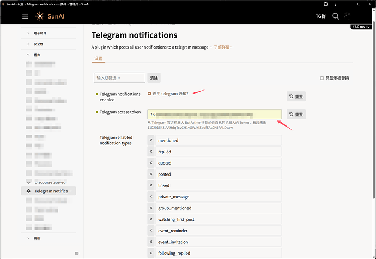Open the 了解详情 link
The image size is (376, 259).
coord(223,47)
